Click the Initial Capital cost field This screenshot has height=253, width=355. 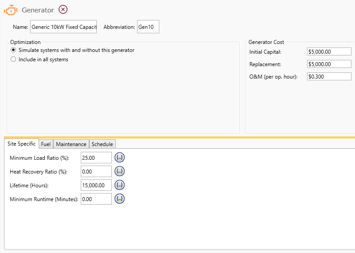(x=329, y=52)
